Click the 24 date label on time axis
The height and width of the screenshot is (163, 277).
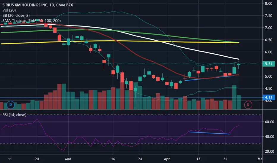[x=140, y=159]
